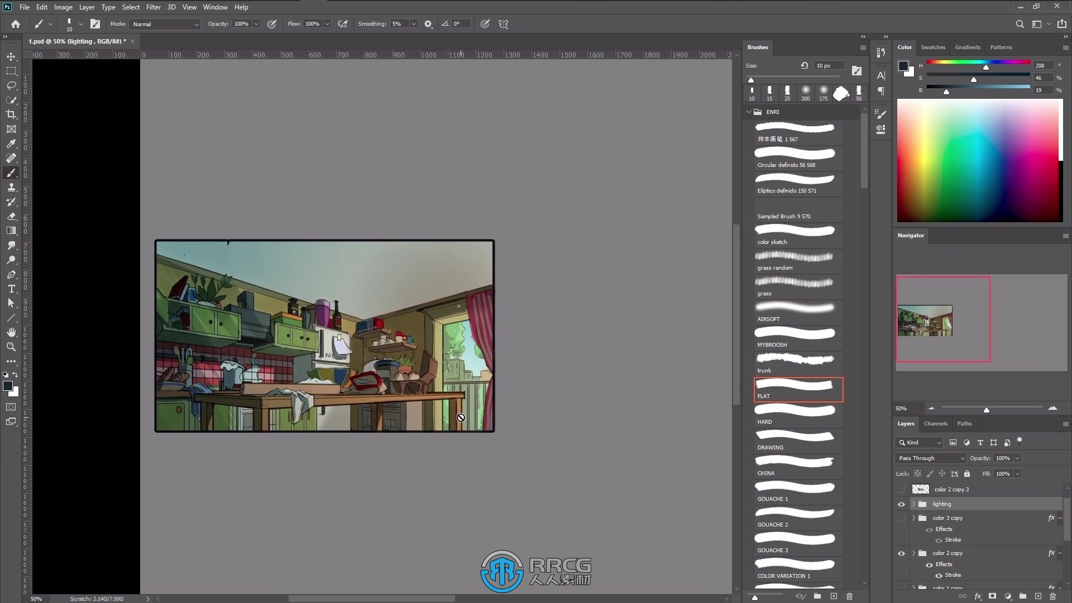Click the Hue slider bar
Screen dimensions: 1072x603
coord(978,62)
